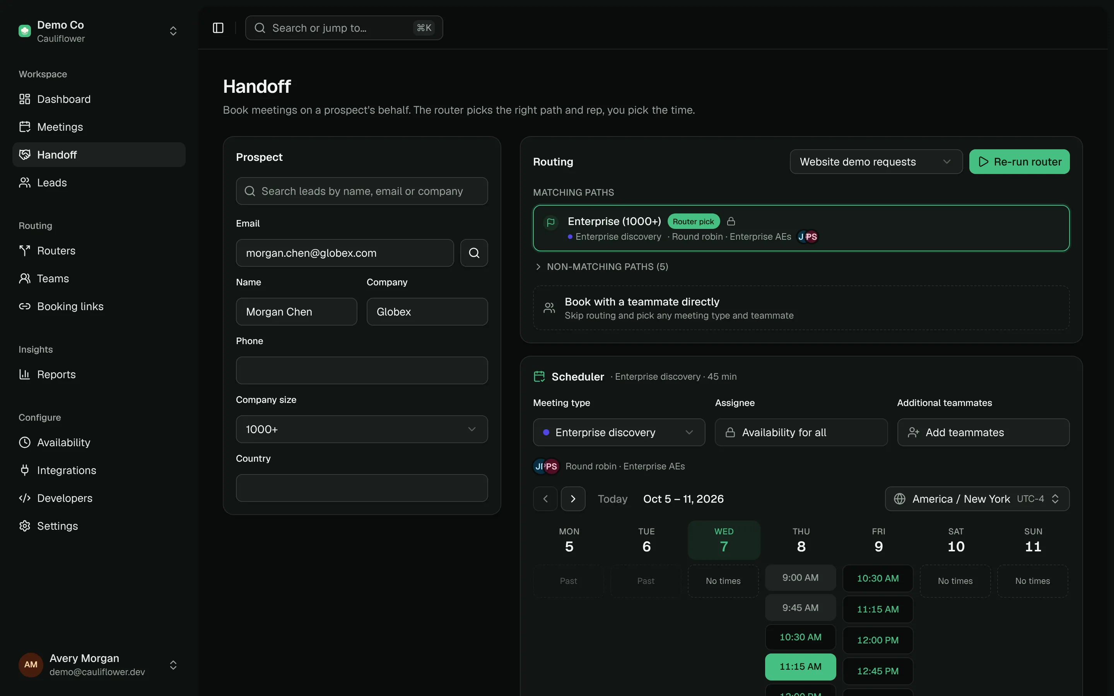
Task: Select the Enterprise (1000+) router pick path
Action: [801, 228]
